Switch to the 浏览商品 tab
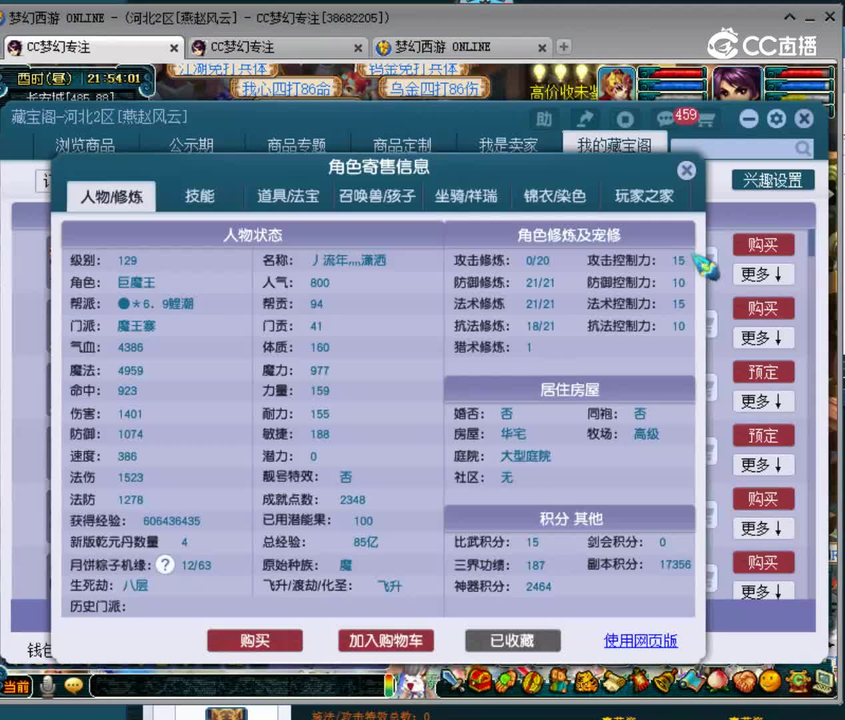The width and height of the screenshot is (845, 720). click(85, 145)
